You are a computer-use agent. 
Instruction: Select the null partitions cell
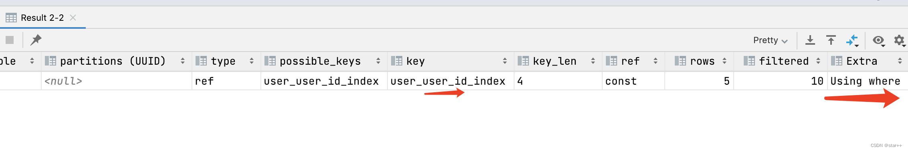(x=116, y=81)
